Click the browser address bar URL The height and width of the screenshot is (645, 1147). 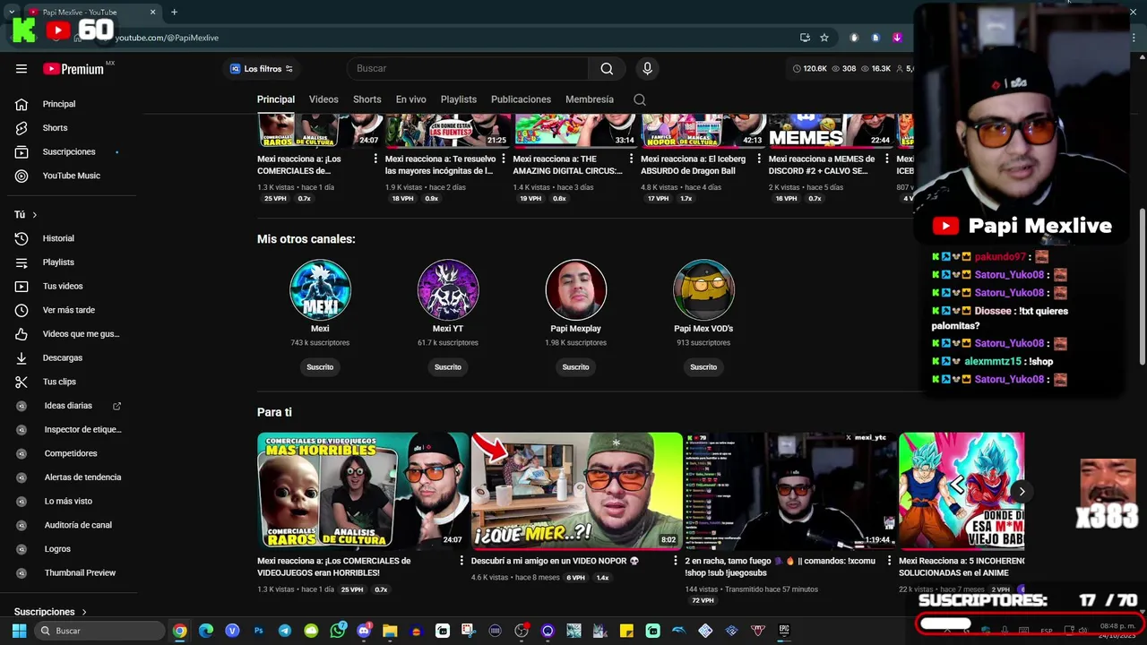click(x=167, y=38)
